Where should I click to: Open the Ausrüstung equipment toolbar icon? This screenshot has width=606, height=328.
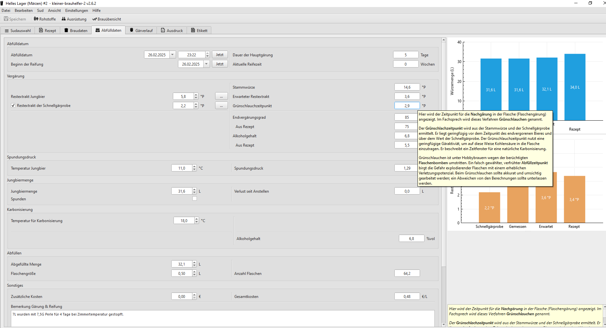(64, 19)
